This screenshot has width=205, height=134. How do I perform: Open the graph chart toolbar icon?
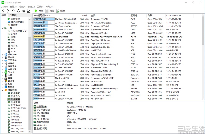coord(29,11)
